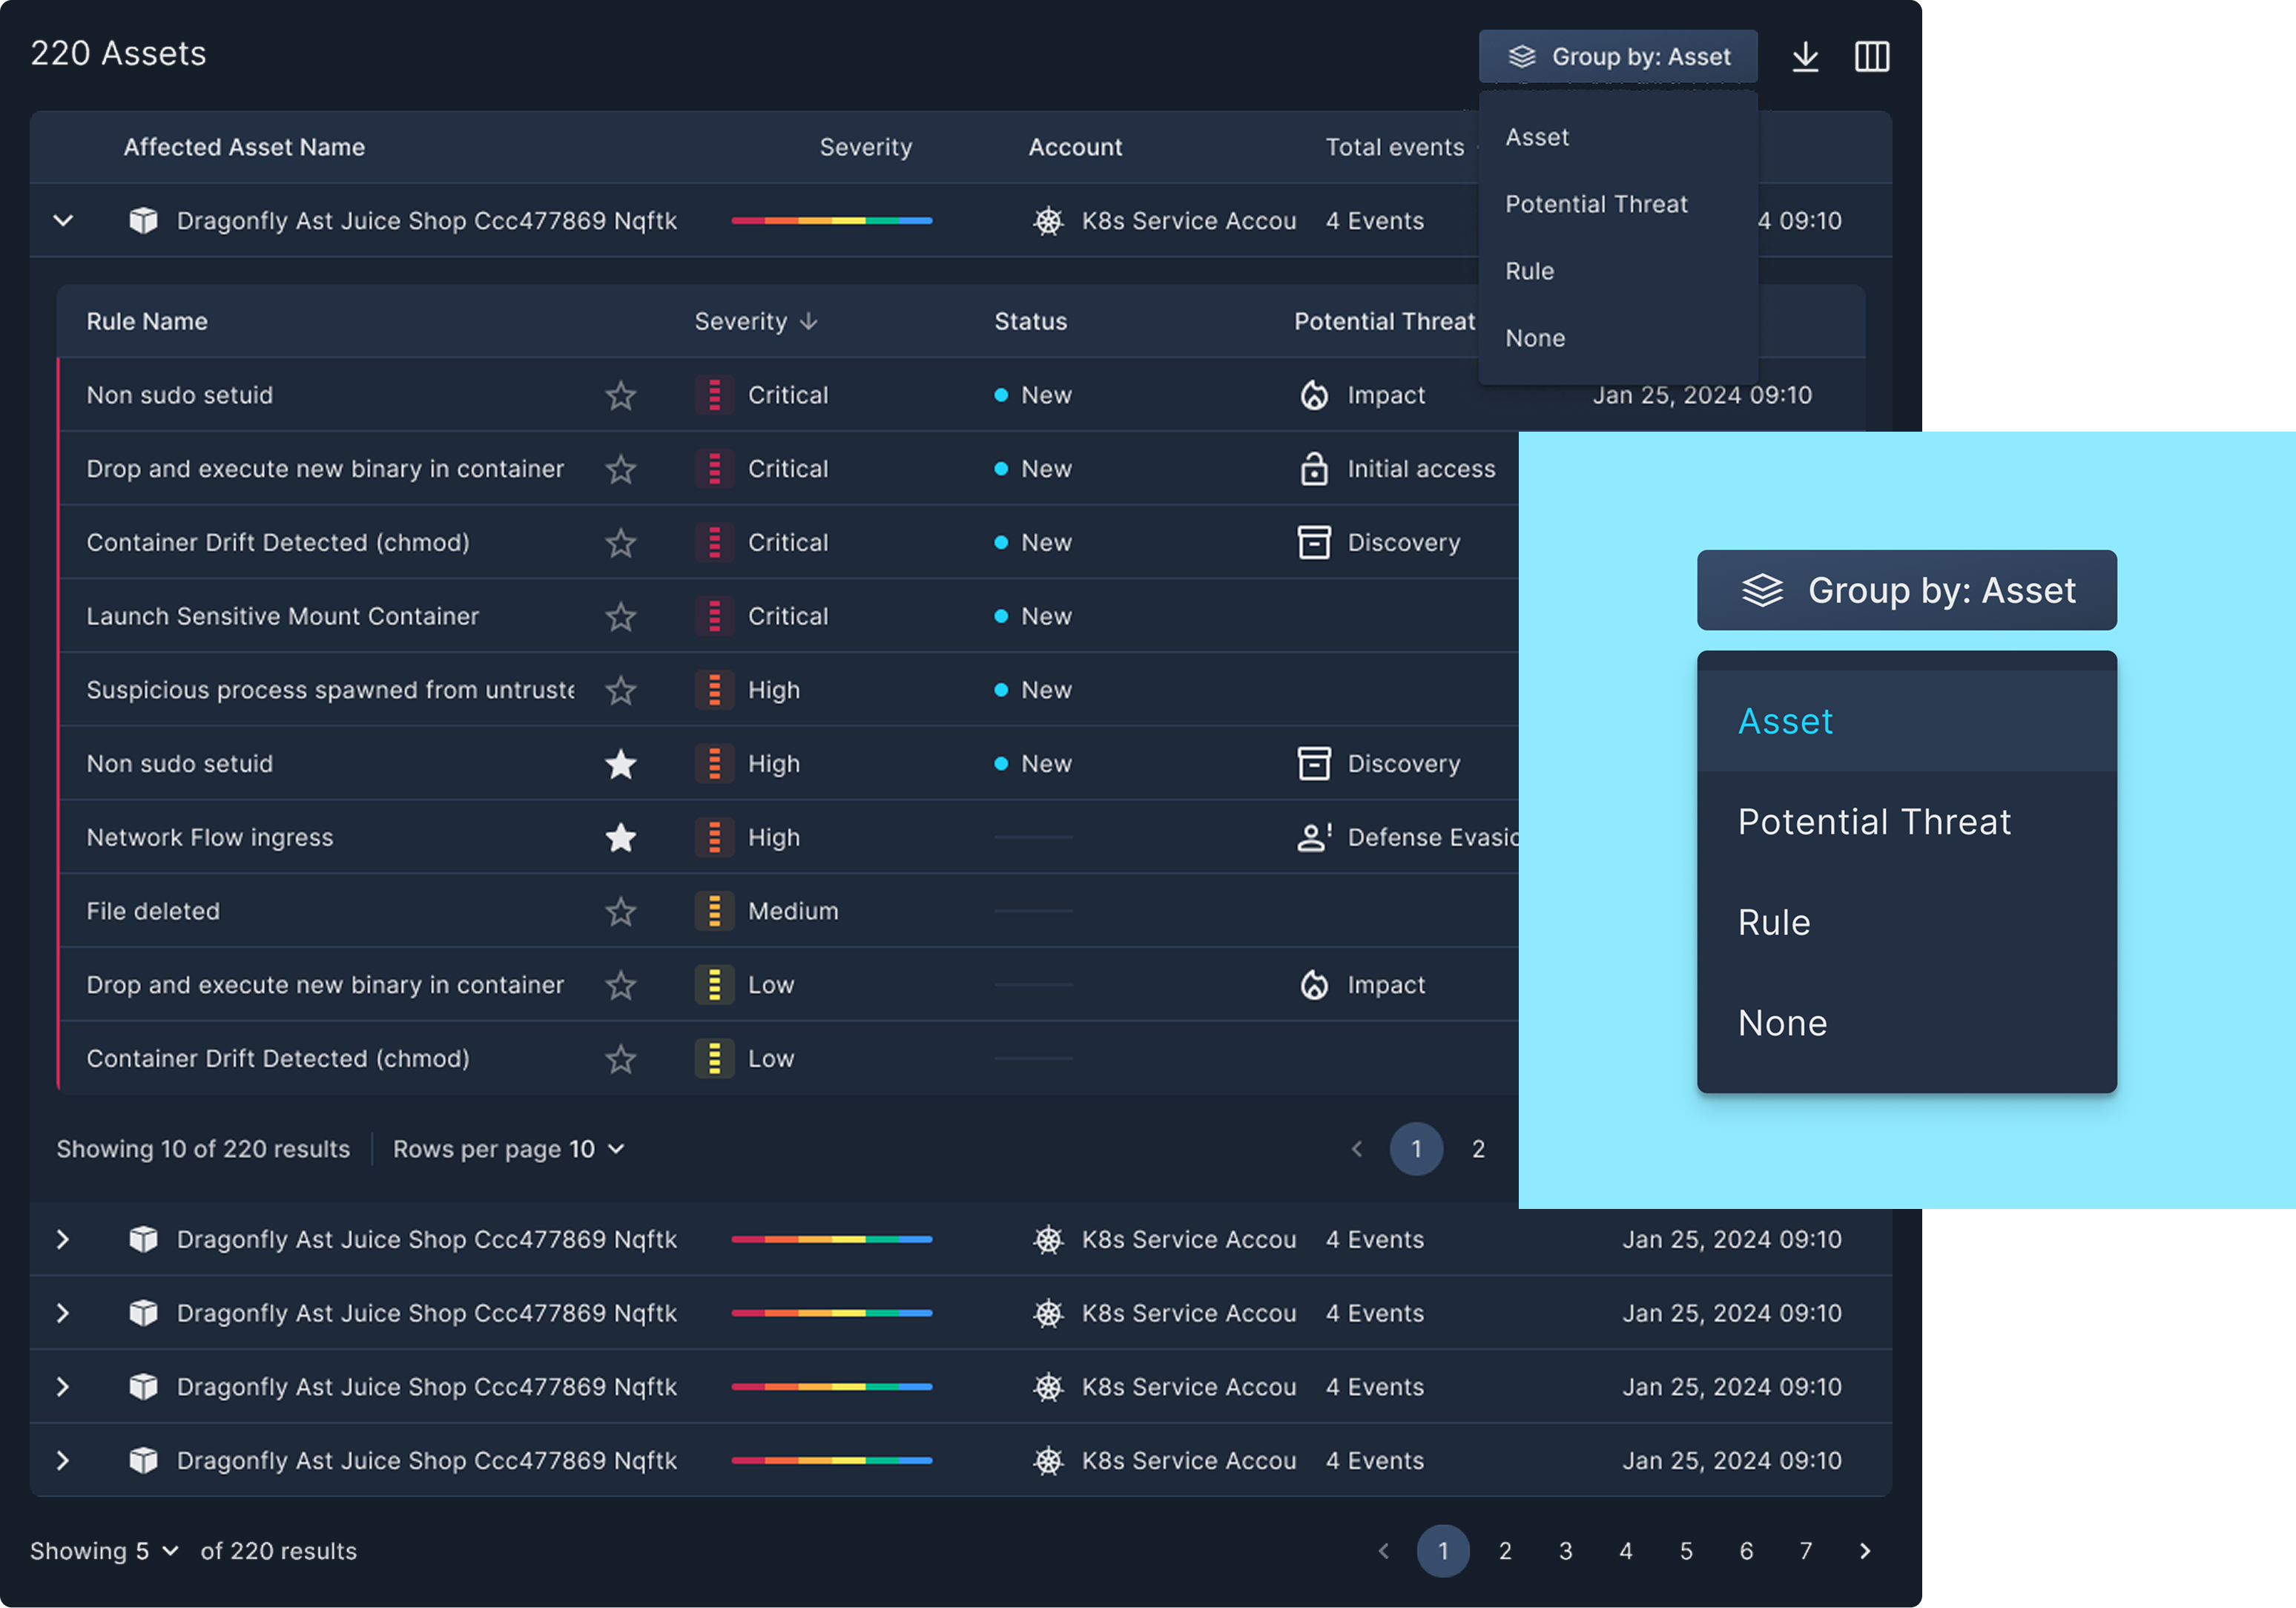Go to page 3 of asset results

click(1566, 1551)
